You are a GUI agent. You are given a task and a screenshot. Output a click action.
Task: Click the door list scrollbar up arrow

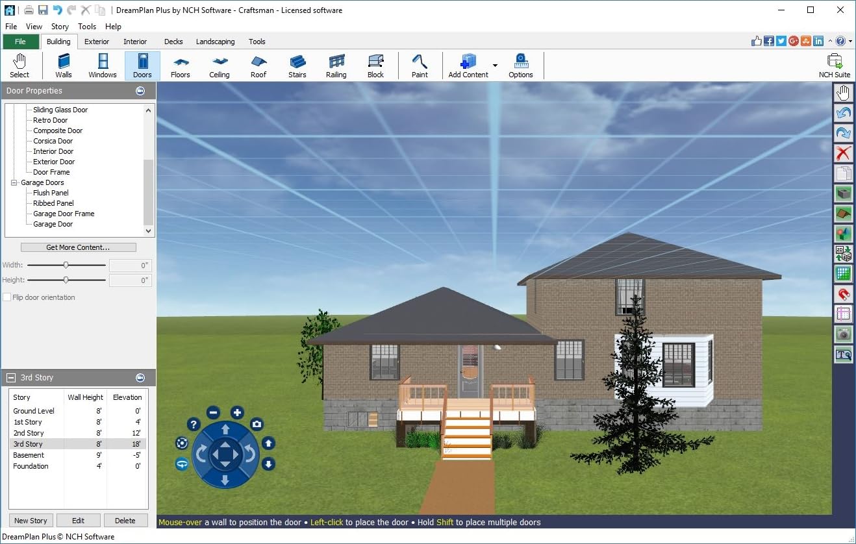tap(149, 110)
